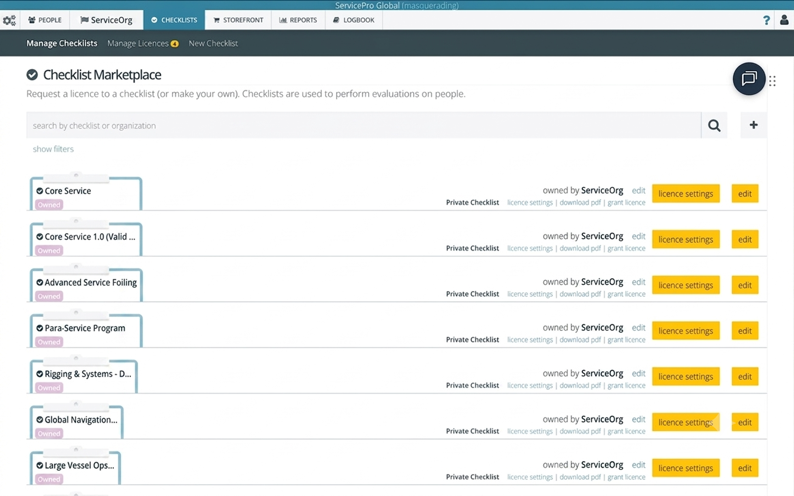The width and height of the screenshot is (794, 496).
Task: Open the settings gears icon
Action: (9, 20)
